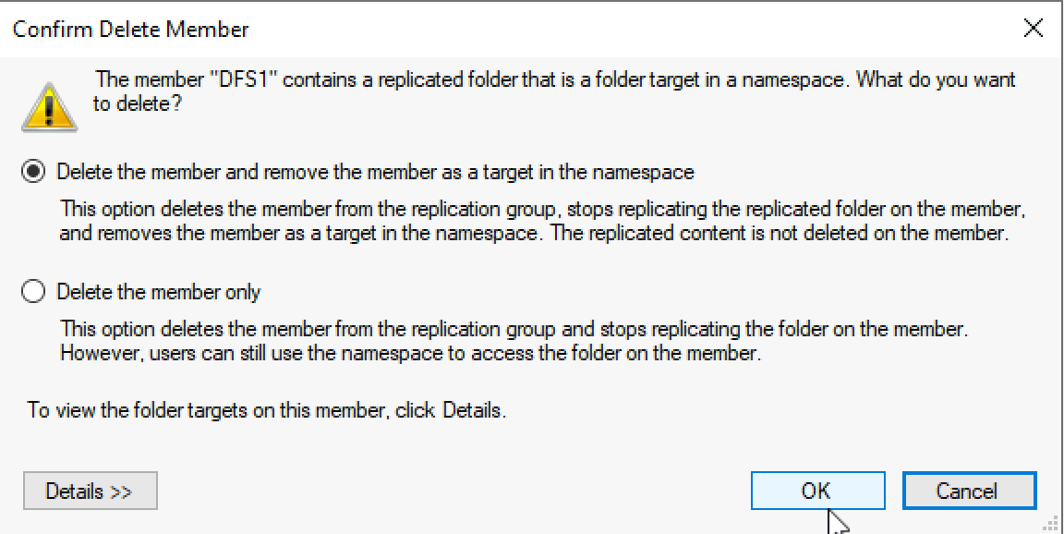
Task: Dismiss the dialog with the Cancel button
Action: [969, 491]
